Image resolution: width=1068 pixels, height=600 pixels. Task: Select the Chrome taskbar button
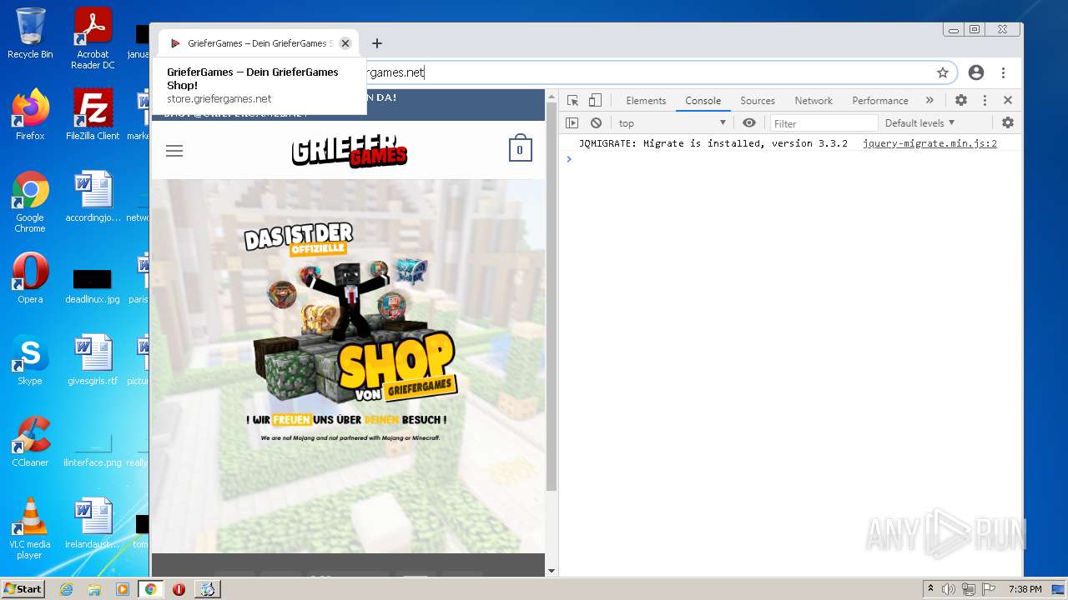151,589
